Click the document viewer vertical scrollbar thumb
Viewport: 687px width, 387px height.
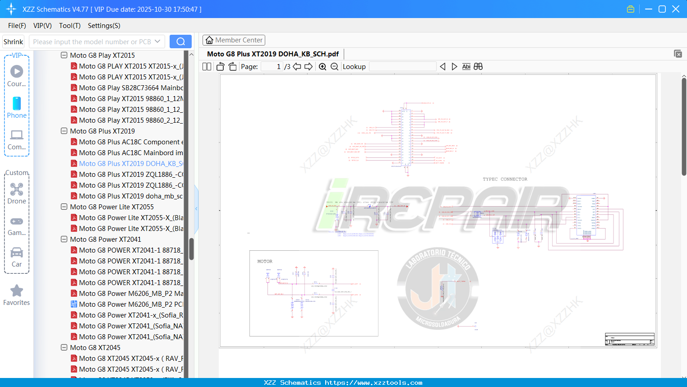click(x=684, y=126)
